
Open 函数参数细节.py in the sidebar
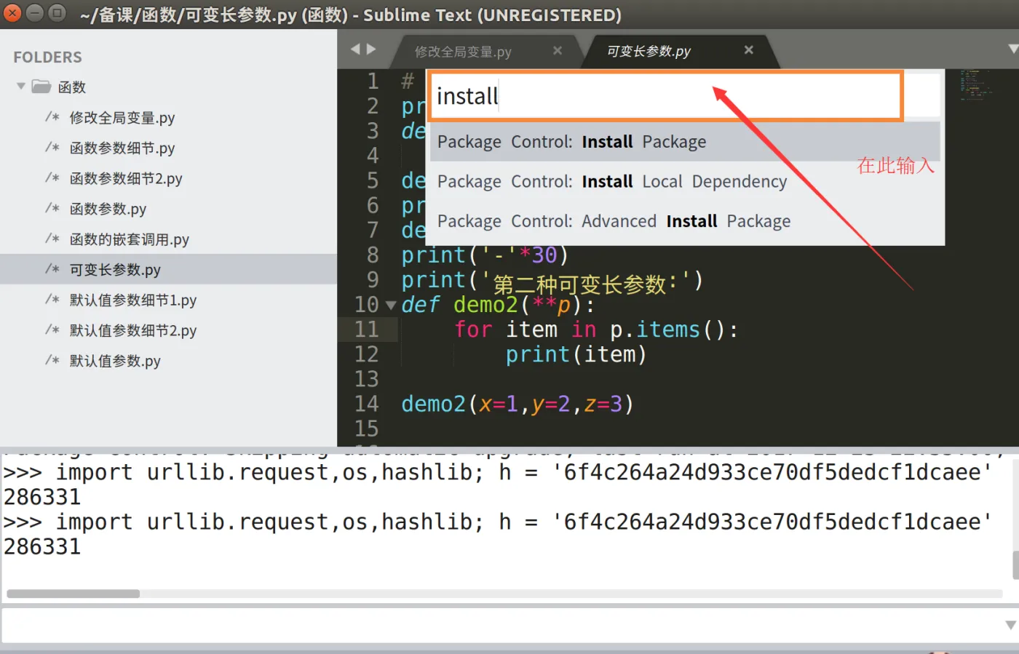click(x=122, y=148)
